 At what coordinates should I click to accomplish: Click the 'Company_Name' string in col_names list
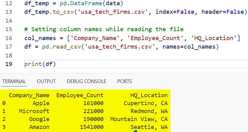pos(95,38)
